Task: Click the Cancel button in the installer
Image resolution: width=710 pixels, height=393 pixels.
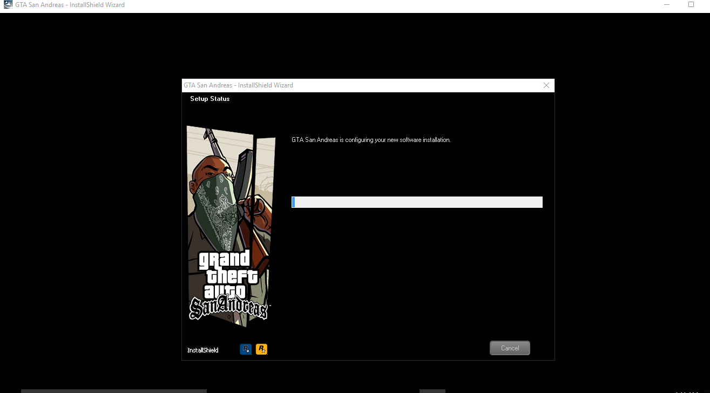Action: [510, 348]
